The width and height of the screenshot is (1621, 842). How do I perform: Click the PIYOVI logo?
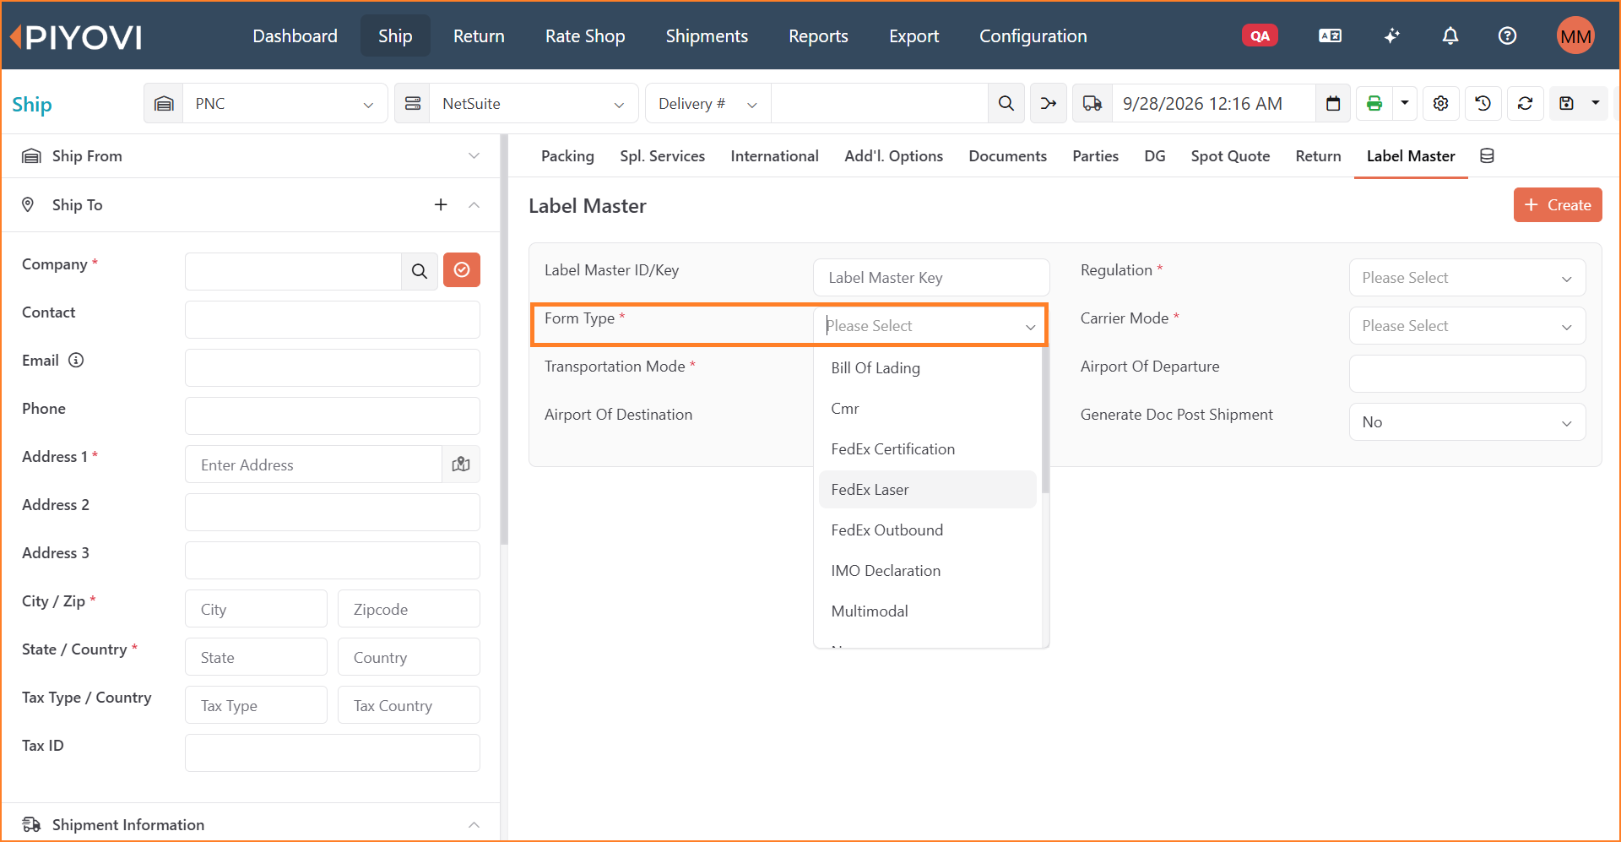[x=76, y=36]
